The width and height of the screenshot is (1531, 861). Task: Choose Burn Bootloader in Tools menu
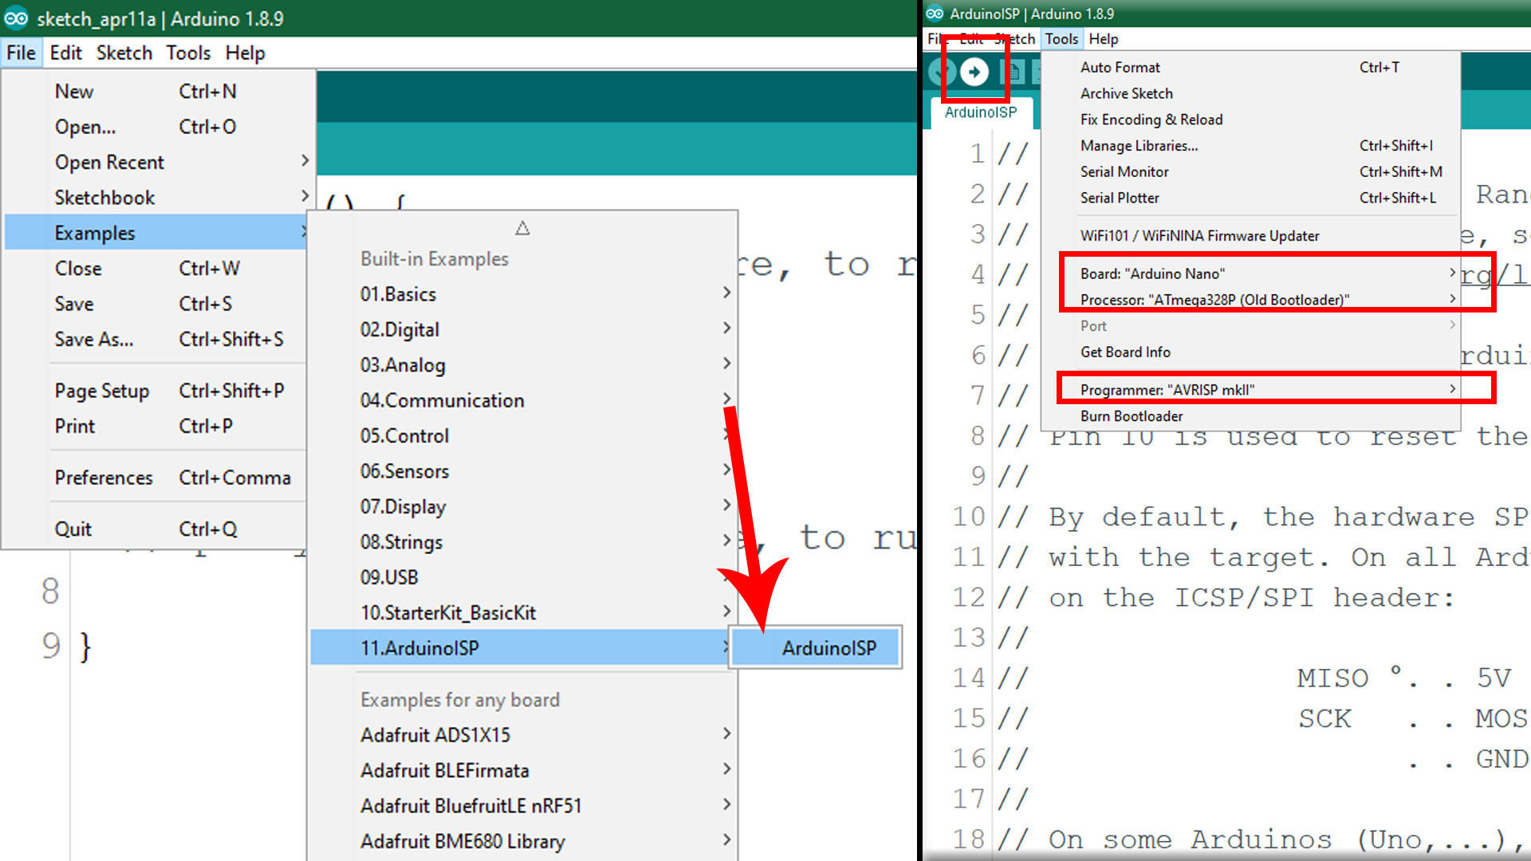coord(1251,416)
